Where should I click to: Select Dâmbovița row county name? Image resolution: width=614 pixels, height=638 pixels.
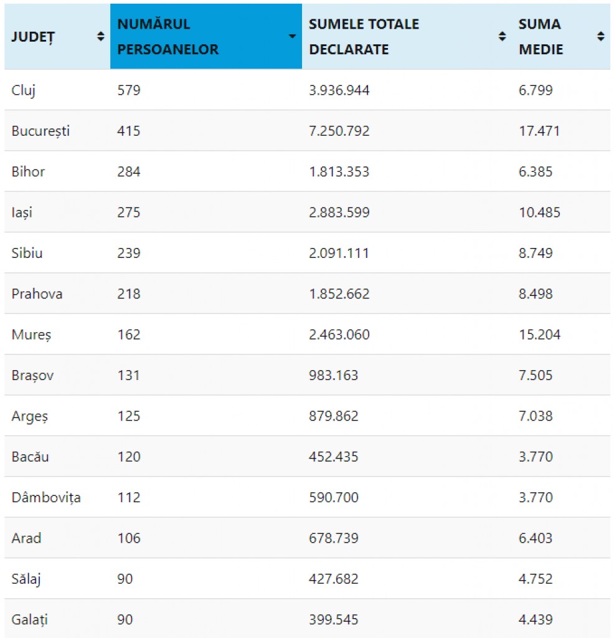tap(46, 498)
